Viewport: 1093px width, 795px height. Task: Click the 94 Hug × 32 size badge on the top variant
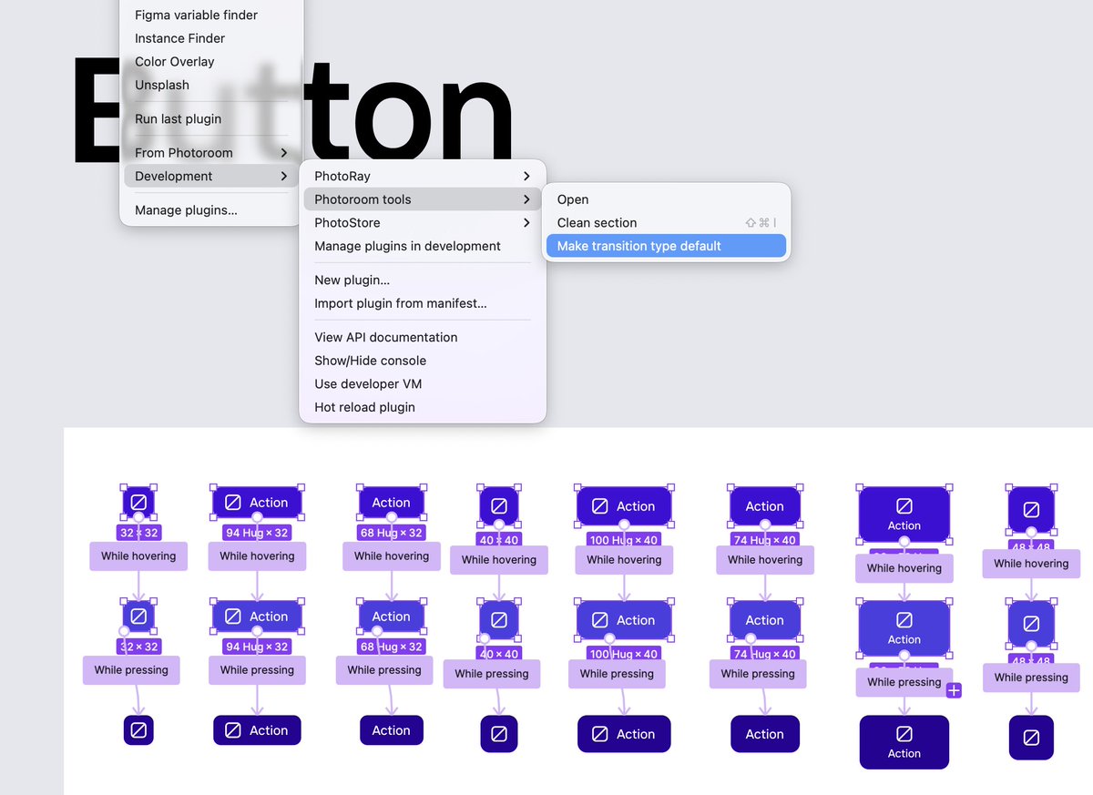pos(257,533)
